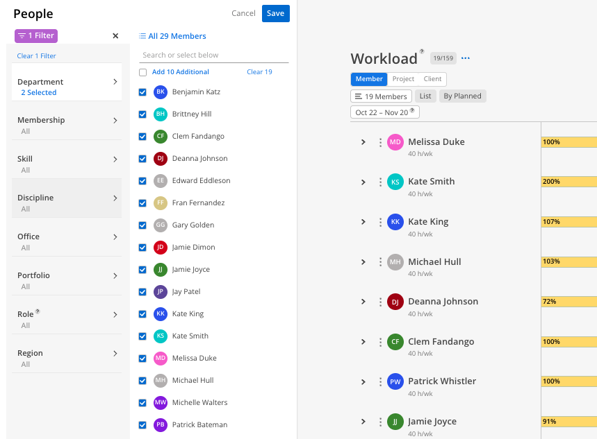The height and width of the screenshot is (439, 597).
Task: Click Melissa Duke's three-dot menu in Workload
Action: 380,142
